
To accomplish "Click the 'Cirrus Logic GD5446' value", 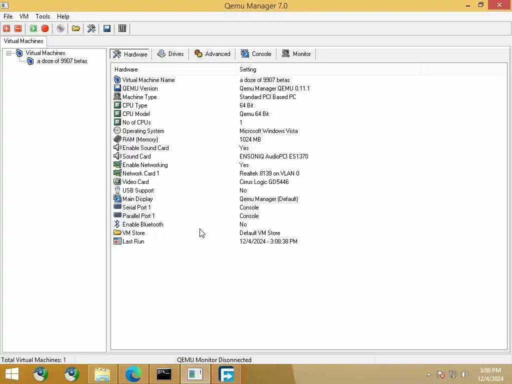I will coord(264,182).
